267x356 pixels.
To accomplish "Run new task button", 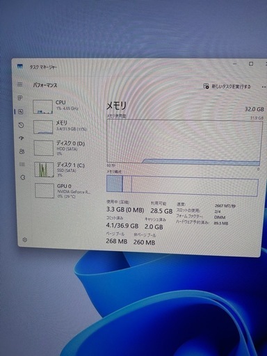I will (x=227, y=86).
